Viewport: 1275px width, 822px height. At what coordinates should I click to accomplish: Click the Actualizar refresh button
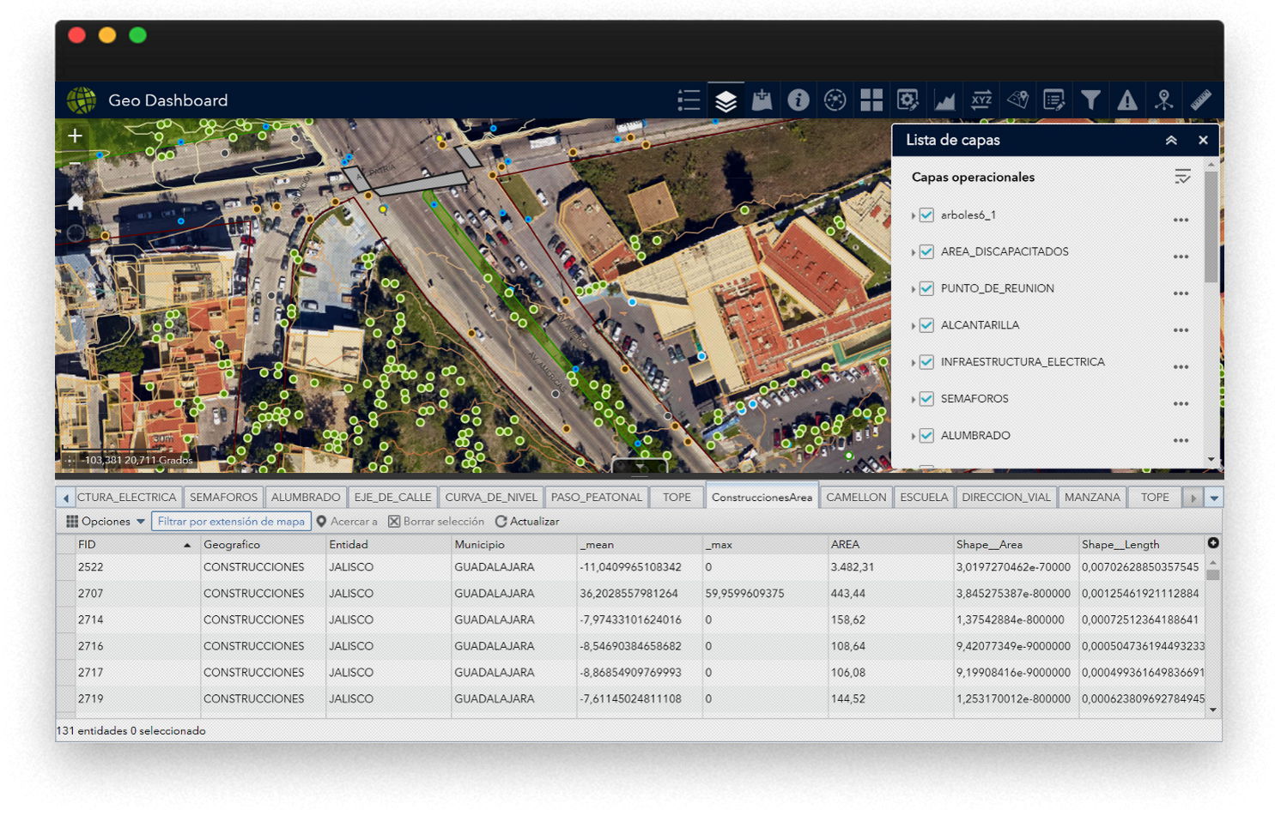tap(526, 522)
